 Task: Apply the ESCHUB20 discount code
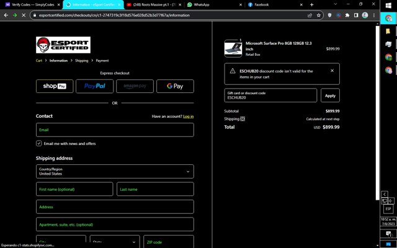(330, 95)
